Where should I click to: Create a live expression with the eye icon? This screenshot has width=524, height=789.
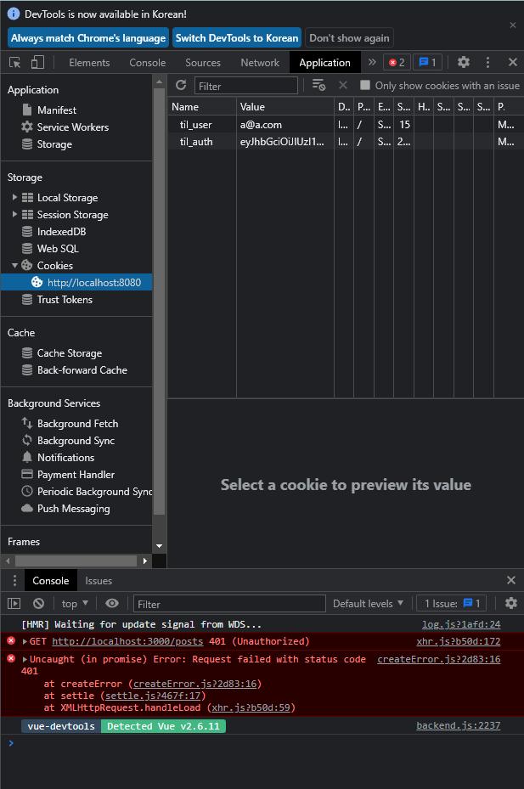pos(112,603)
